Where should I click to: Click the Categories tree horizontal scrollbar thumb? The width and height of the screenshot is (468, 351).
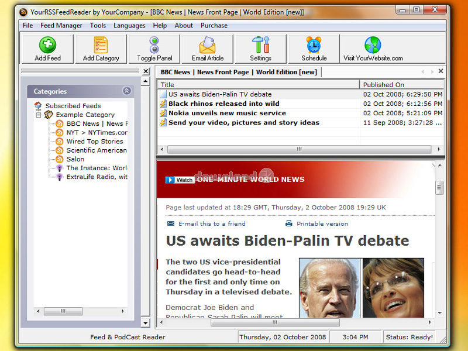[x=63, y=311]
